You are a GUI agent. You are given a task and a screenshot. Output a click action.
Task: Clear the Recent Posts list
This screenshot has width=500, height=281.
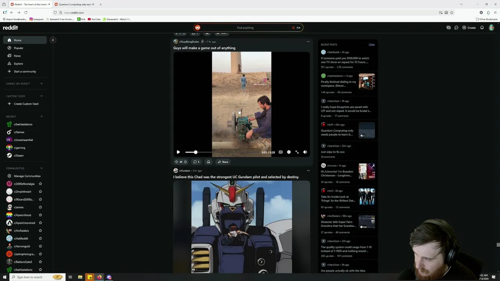click(x=371, y=44)
